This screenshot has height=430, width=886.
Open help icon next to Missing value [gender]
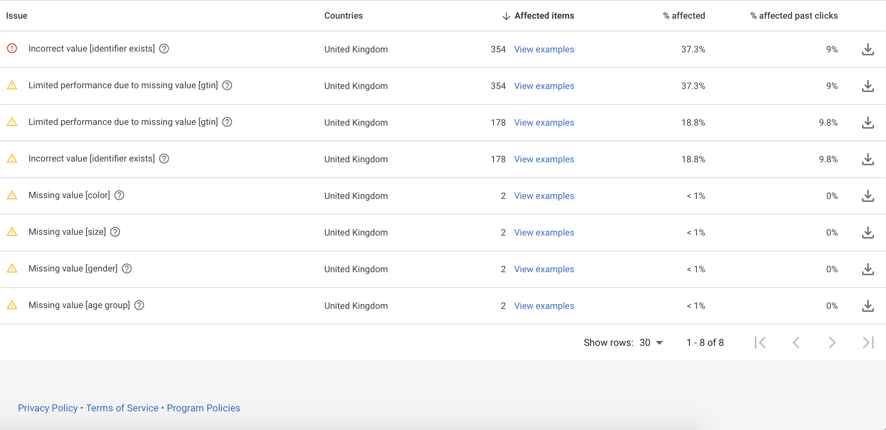pos(127,268)
